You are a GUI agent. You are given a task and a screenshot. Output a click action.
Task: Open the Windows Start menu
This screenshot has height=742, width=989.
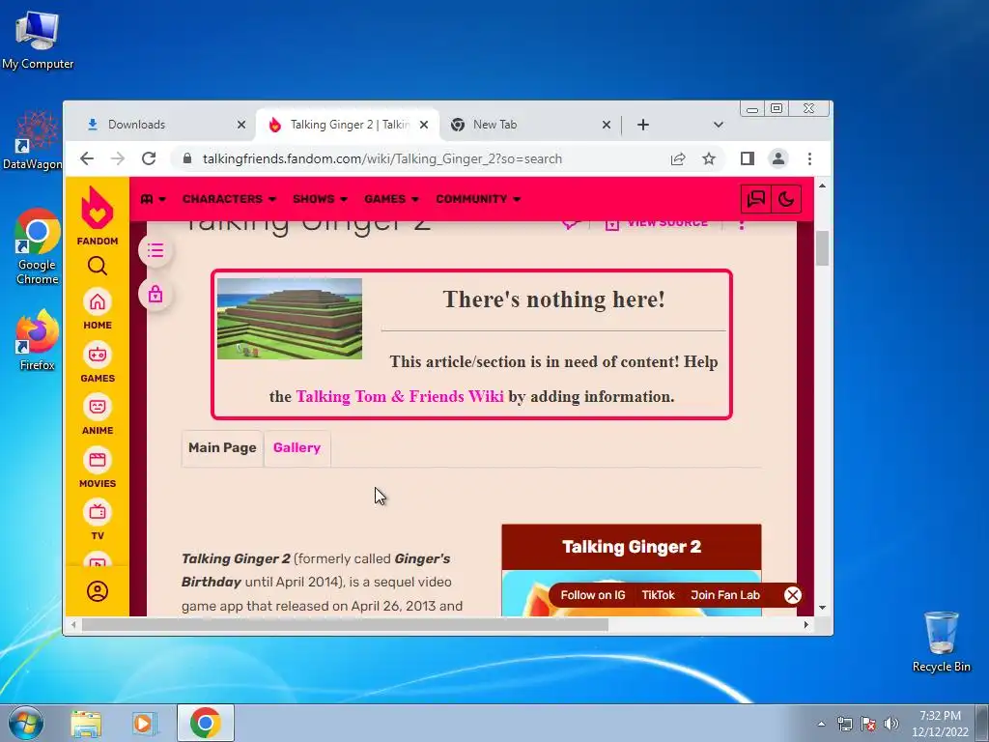tap(25, 723)
